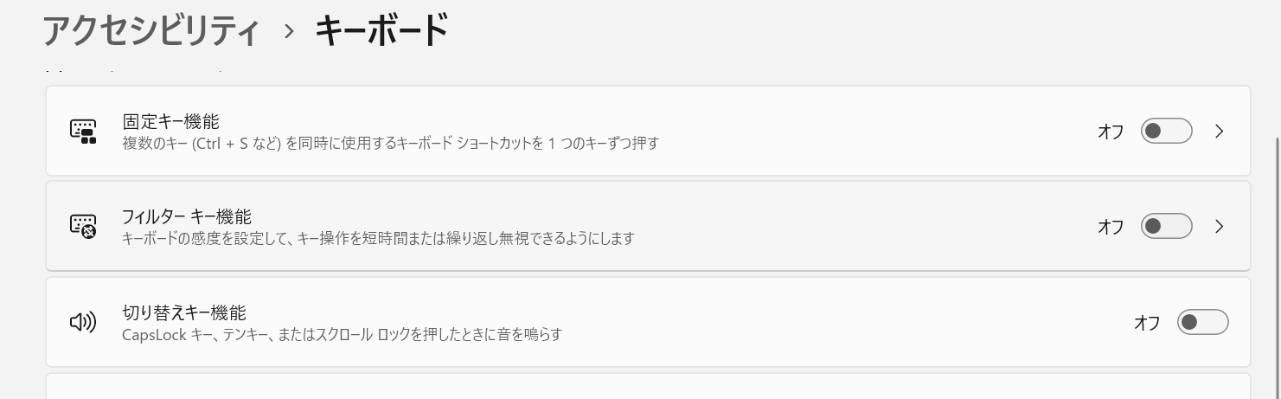
Task: Expand 固定キー機能 settings with its chevron
Action: (x=1220, y=132)
